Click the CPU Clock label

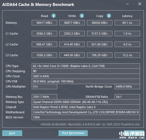[x=13, y=76]
